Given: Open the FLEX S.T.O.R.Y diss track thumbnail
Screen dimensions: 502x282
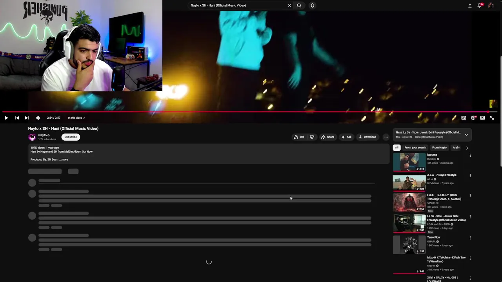Looking at the screenshot, I should tap(409, 202).
